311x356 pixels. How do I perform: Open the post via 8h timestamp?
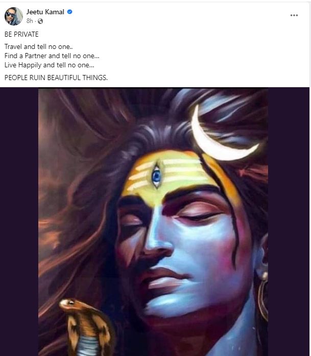click(x=30, y=21)
